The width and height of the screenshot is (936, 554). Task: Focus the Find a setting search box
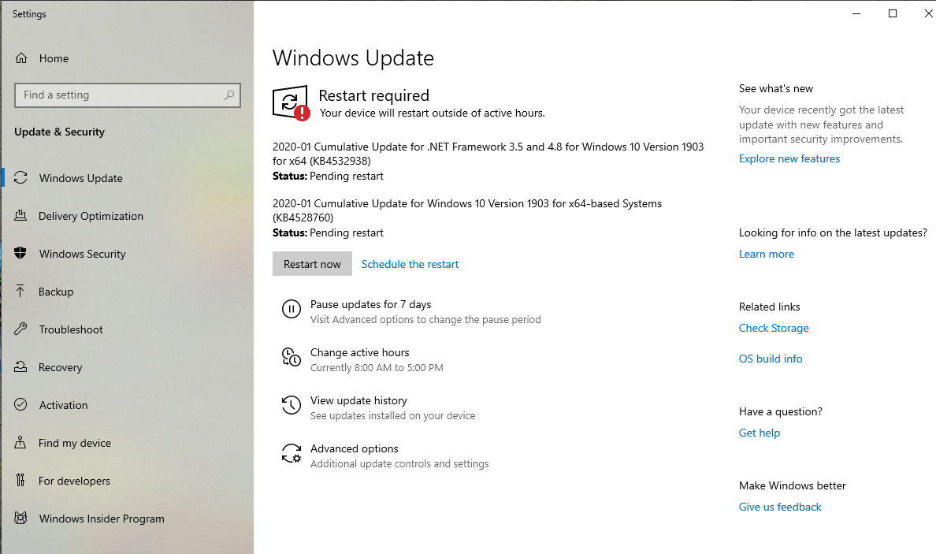(x=118, y=95)
